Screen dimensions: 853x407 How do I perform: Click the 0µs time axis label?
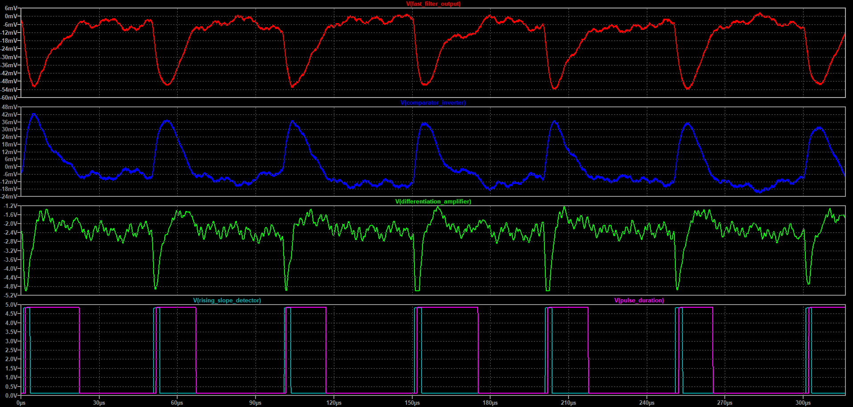pos(21,403)
